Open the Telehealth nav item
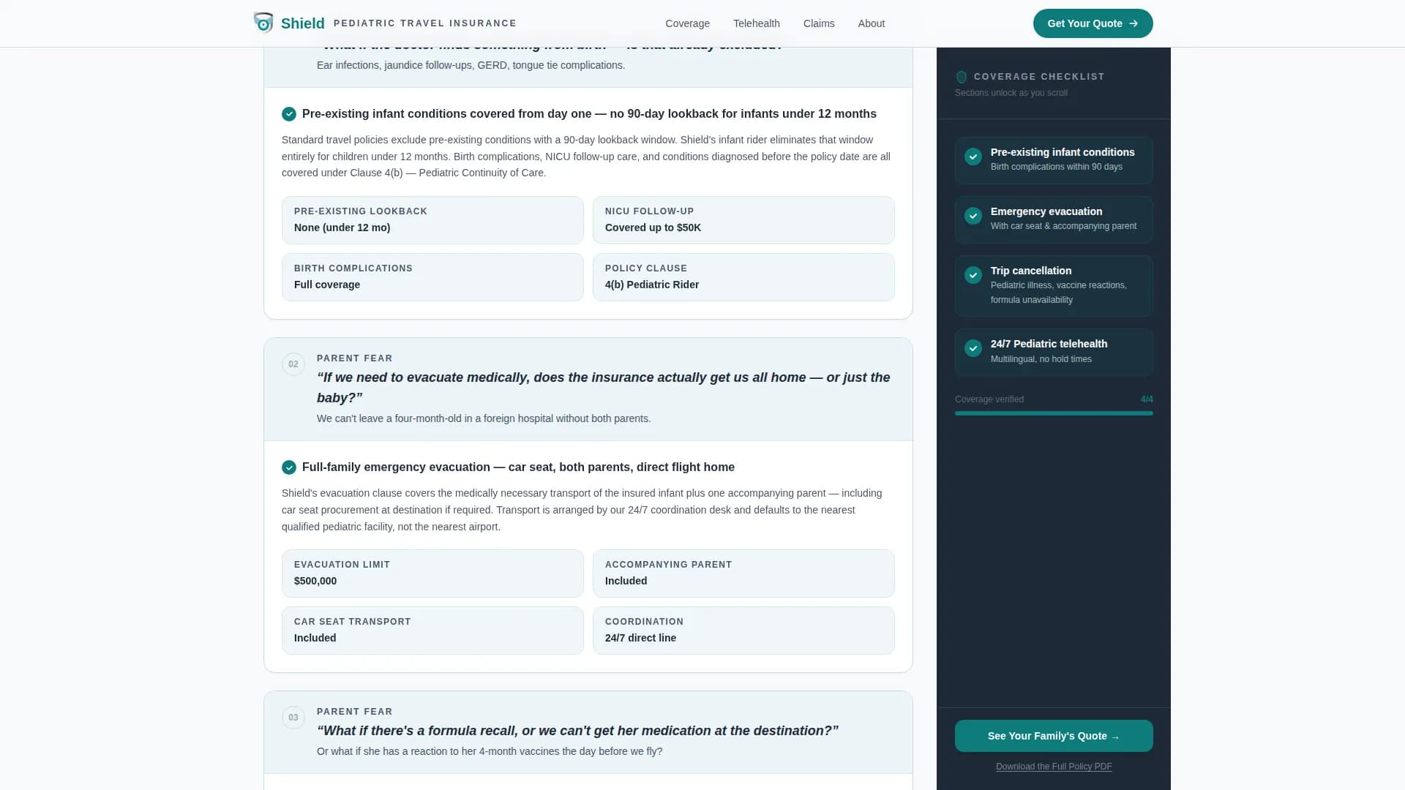This screenshot has height=790, width=1405. pyautogui.click(x=757, y=23)
